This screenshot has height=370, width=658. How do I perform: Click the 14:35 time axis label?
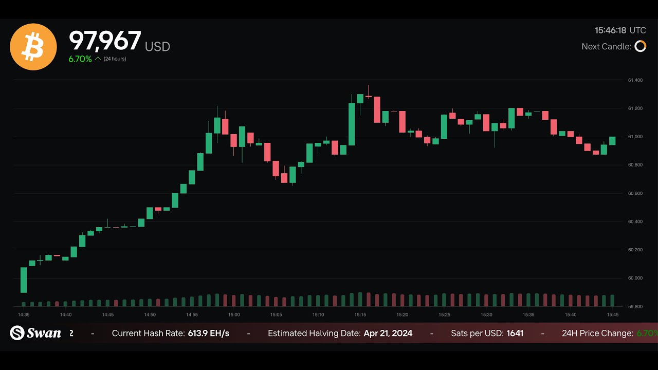24,314
